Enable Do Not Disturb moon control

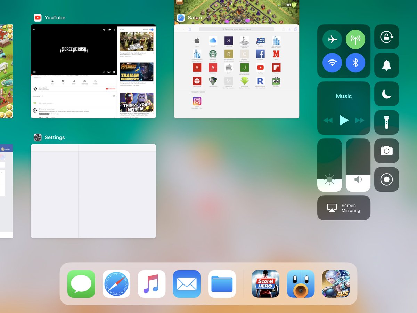point(386,94)
